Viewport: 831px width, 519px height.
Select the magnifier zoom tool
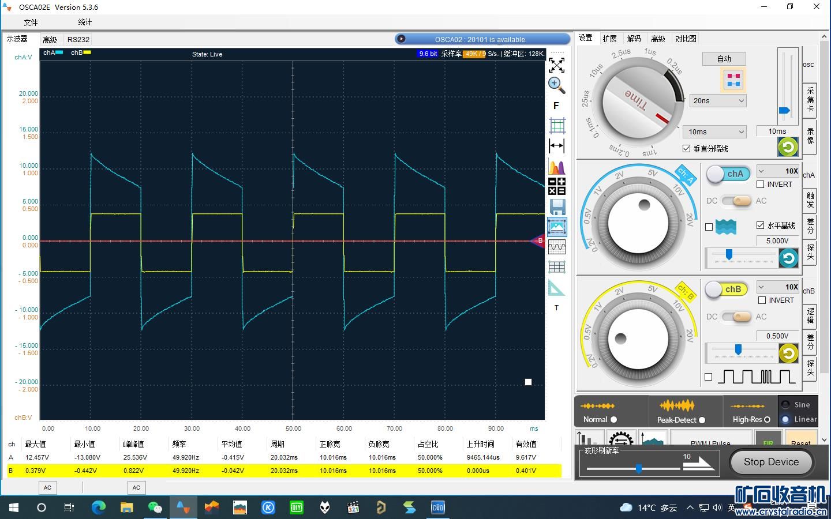[556, 85]
